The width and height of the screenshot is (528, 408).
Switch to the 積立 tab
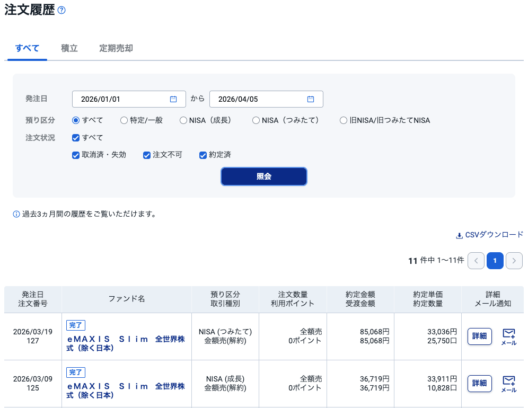point(69,48)
